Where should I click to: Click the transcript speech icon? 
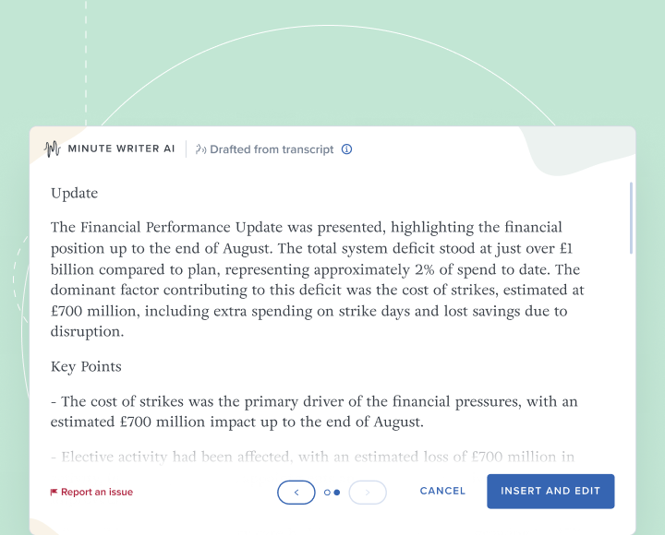coord(200,149)
